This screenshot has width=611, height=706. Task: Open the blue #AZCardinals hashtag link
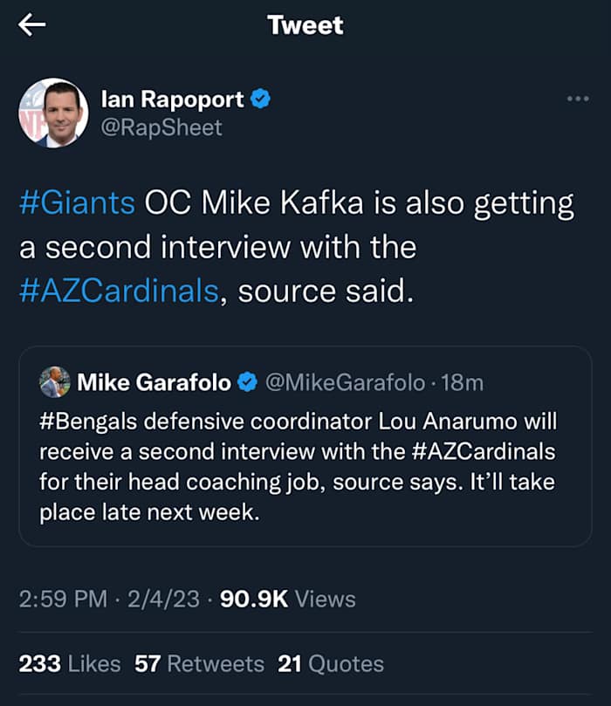coord(118,291)
